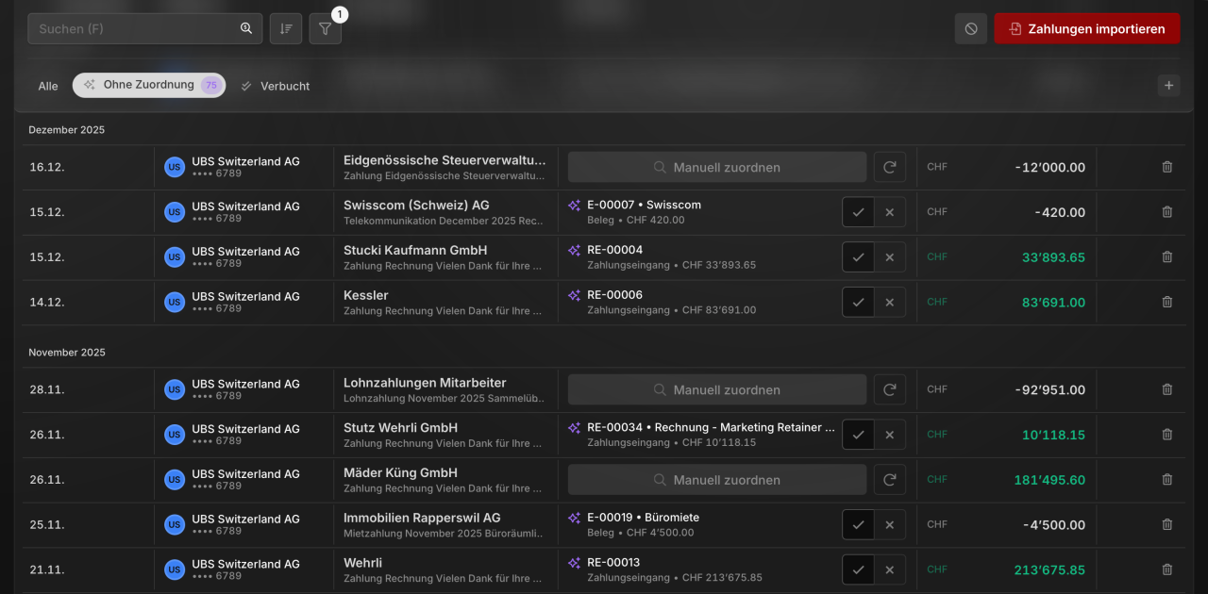Open Manuell zuordnen for Lohnzahlungen Mitarbeiter
This screenshot has width=1208, height=594.
point(717,389)
